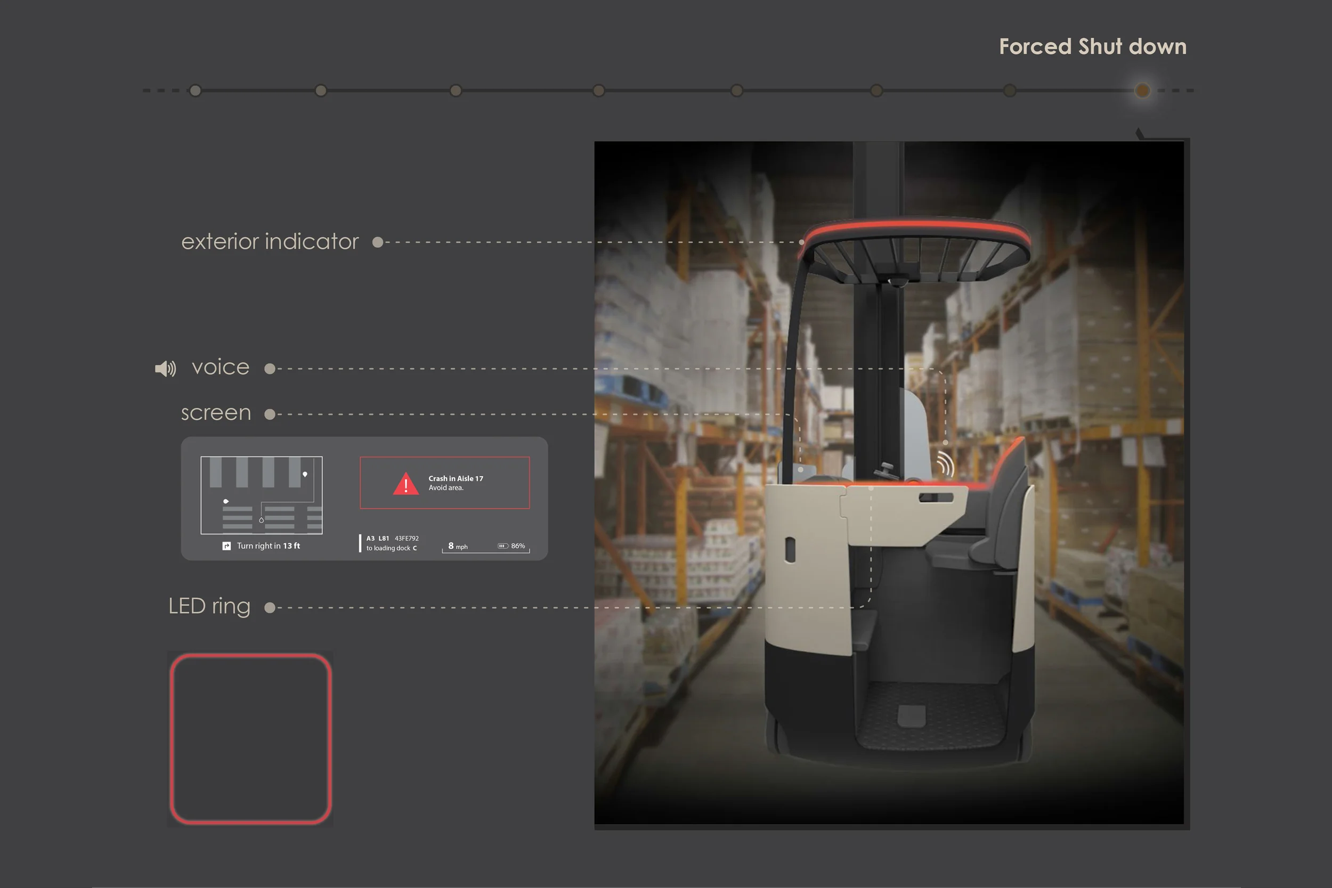Click the bullet dot next to exterior indicator

(x=378, y=242)
